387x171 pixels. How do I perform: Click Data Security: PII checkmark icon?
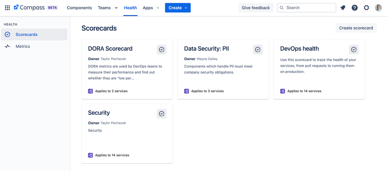click(x=258, y=50)
